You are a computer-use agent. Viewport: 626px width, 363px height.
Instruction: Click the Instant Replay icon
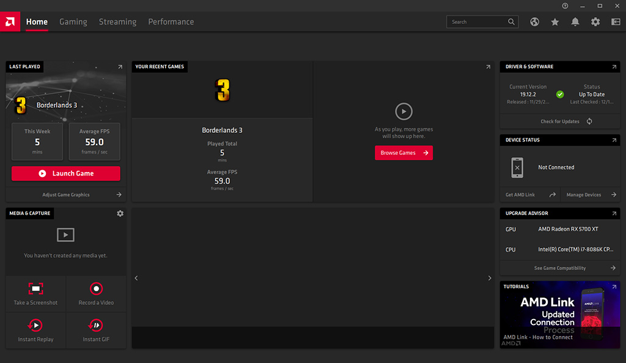pos(35,326)
